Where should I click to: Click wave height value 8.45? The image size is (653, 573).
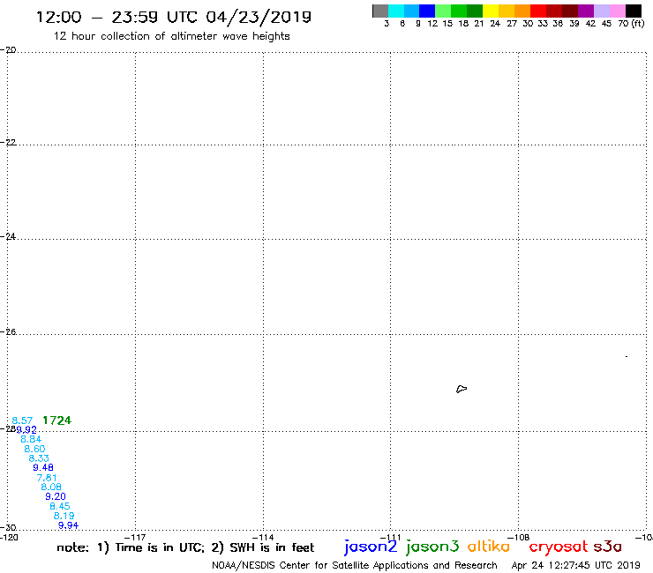[60, 506]
